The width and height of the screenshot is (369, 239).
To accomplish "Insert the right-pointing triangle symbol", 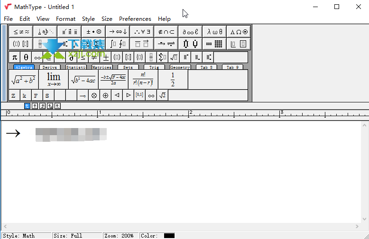I will 128,95.
